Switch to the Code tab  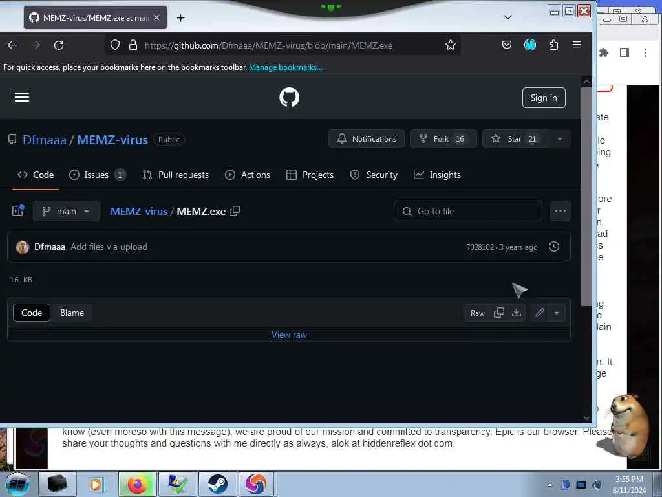36,175
